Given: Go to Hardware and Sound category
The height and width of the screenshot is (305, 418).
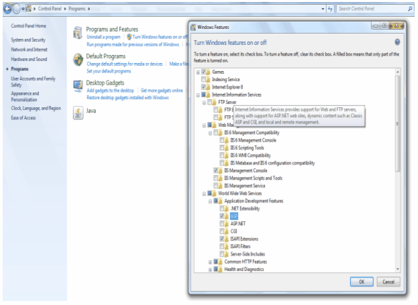Looking at the screenshot, I should coord(29,59).
